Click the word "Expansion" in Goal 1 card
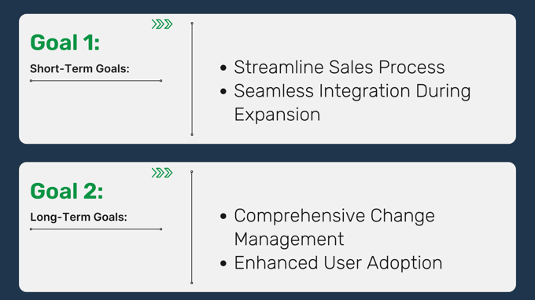The image size is (535, 300). (x=277, y=115)
